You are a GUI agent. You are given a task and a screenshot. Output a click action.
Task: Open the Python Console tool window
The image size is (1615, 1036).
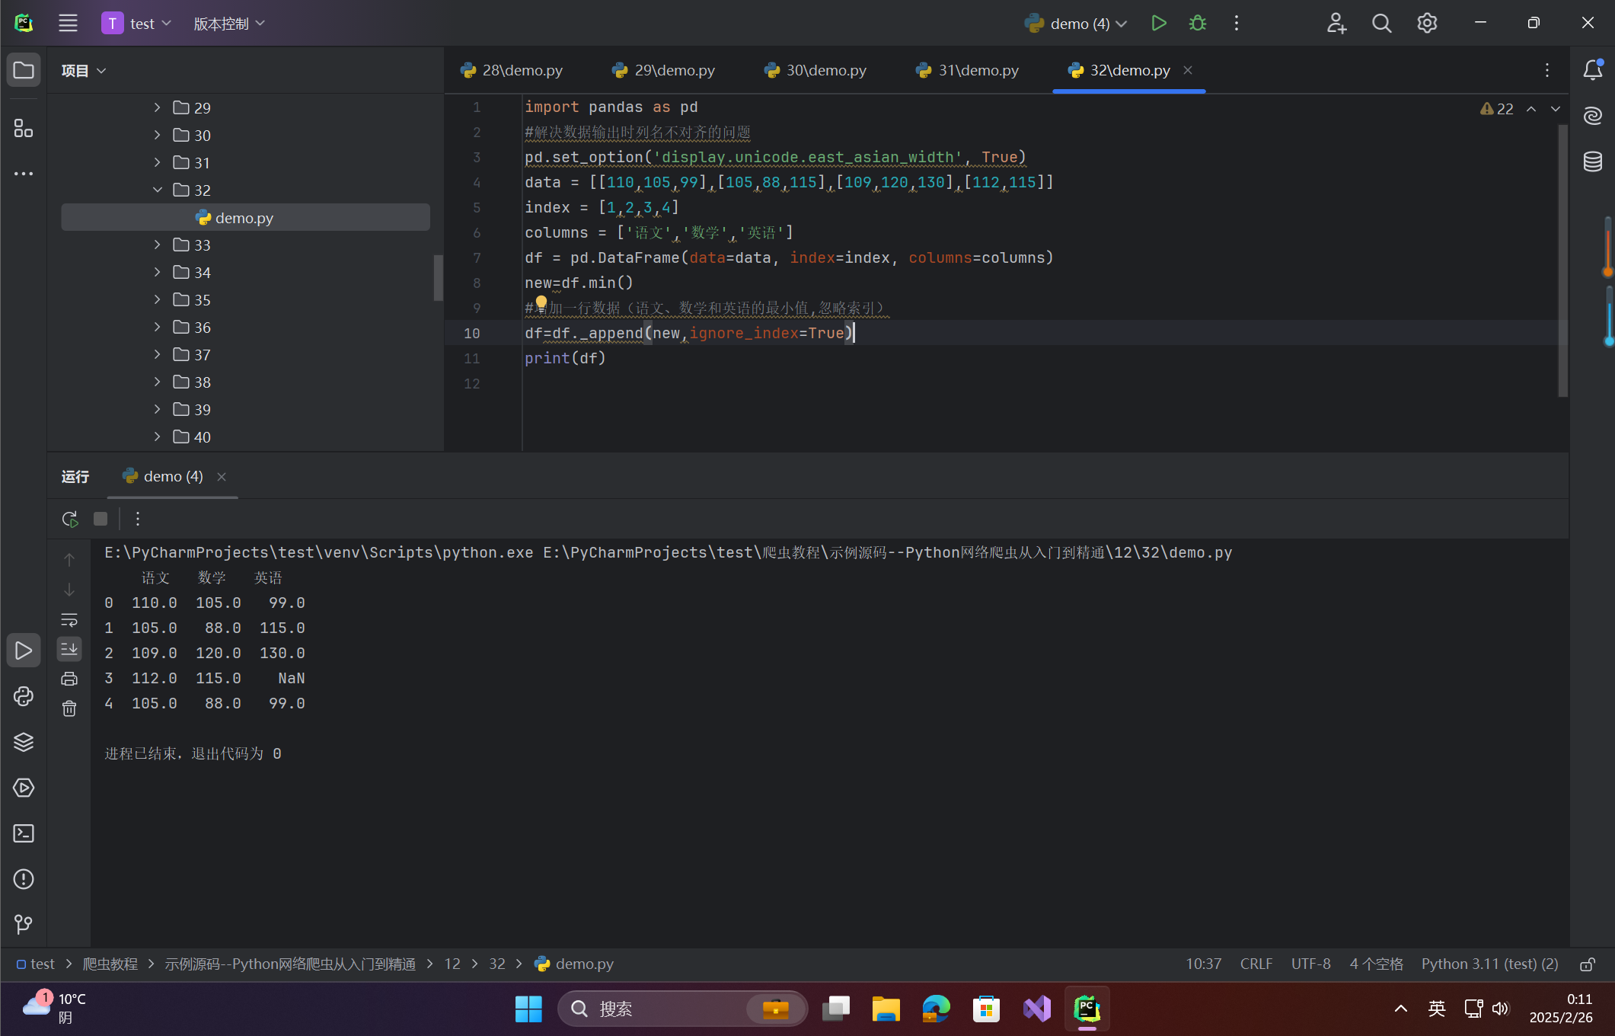(x=24, y=696)
